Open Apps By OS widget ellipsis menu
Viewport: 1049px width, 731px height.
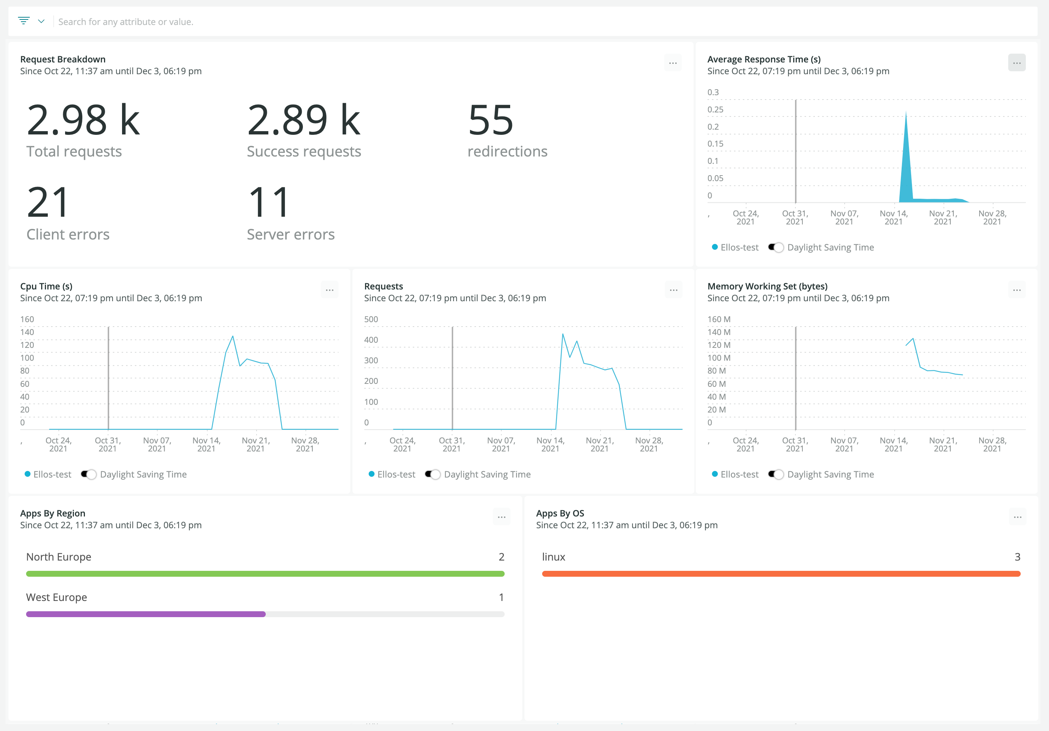pyautogui.click(x=1017, y=517)
